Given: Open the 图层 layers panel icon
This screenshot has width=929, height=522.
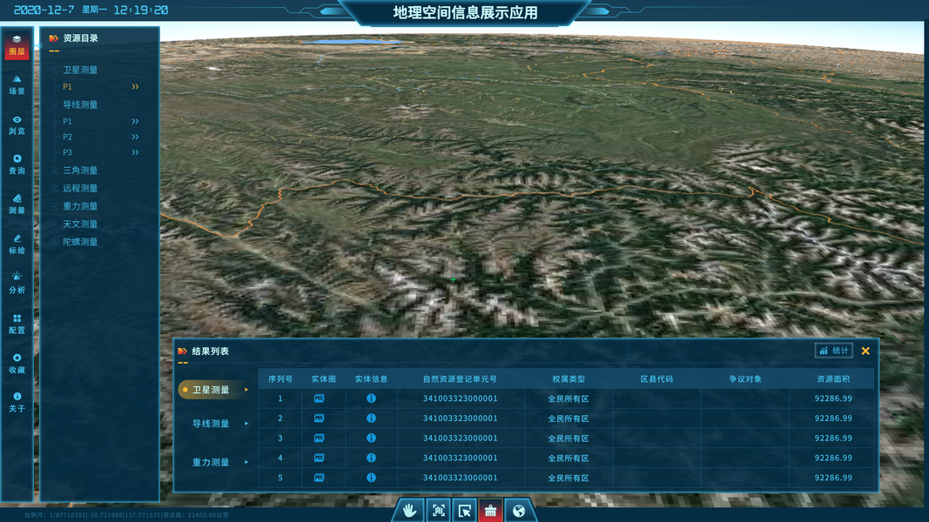Looking at the screenshot, I should click(17, 45).
